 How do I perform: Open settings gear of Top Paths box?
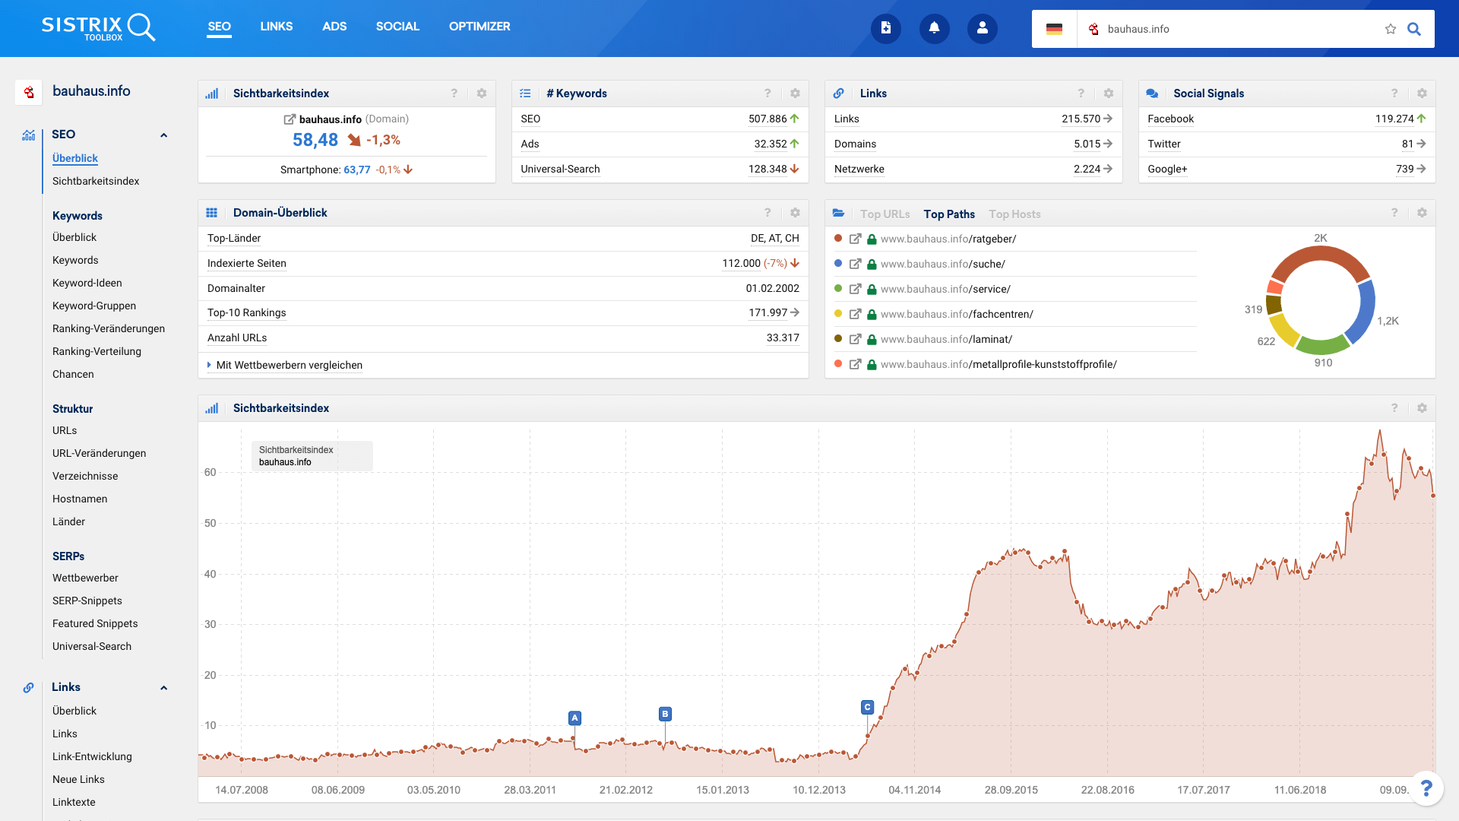point(1422,213)
